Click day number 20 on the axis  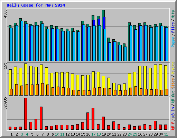point(109,134)
